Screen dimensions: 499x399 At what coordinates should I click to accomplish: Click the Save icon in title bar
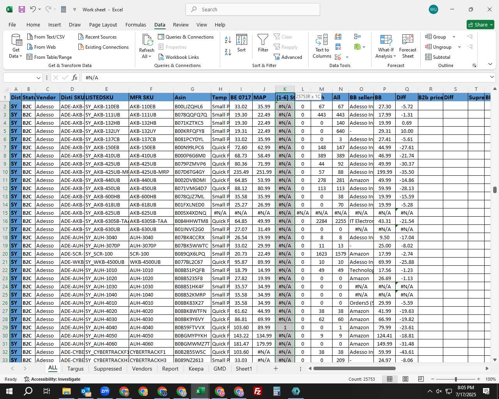(x=22, y=9)
